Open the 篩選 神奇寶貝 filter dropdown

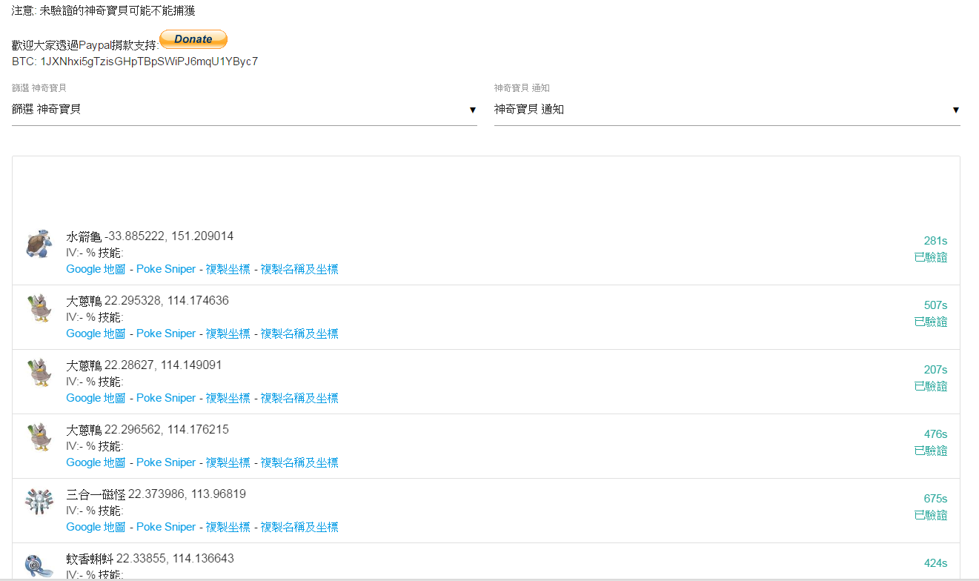tap(244, 110)
